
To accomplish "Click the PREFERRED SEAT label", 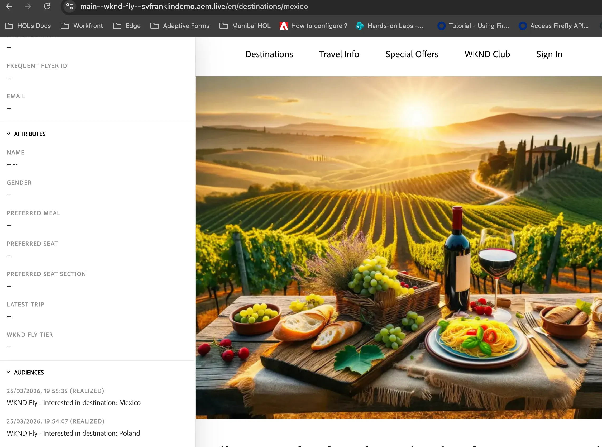I will point(32,244).
